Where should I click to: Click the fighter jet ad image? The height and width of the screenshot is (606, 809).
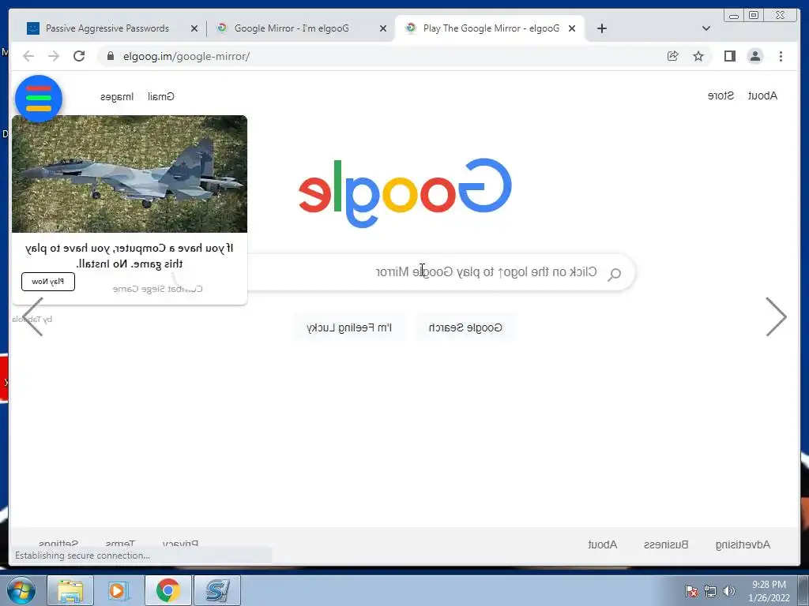pyautogui.click(x=130, y=174)
